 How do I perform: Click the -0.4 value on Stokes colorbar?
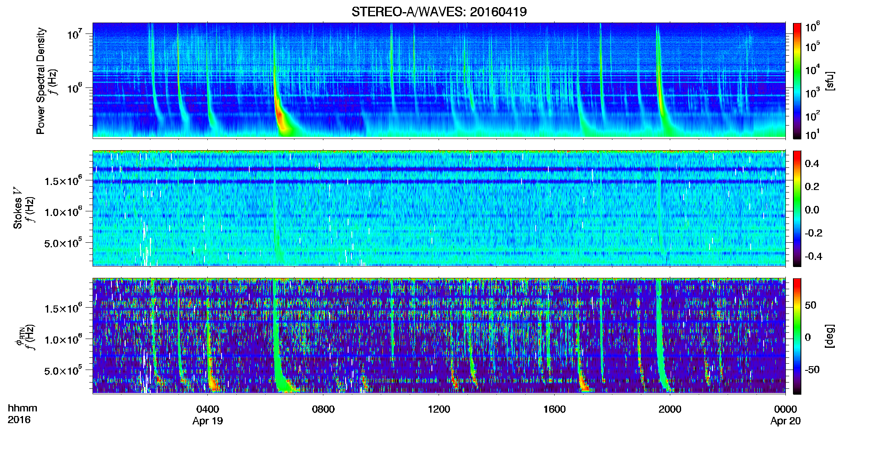813,256
